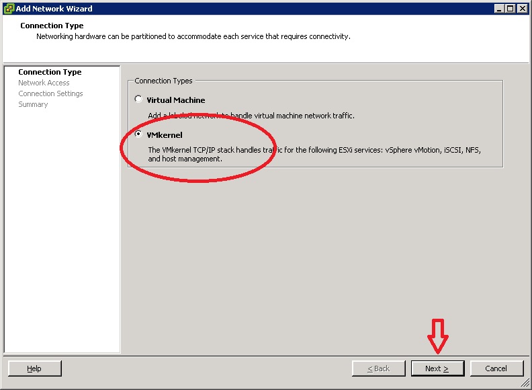Open Help for the wizard
Viewport: 532px width, 390px height.
pyautogui.click(x=34, y=368)
